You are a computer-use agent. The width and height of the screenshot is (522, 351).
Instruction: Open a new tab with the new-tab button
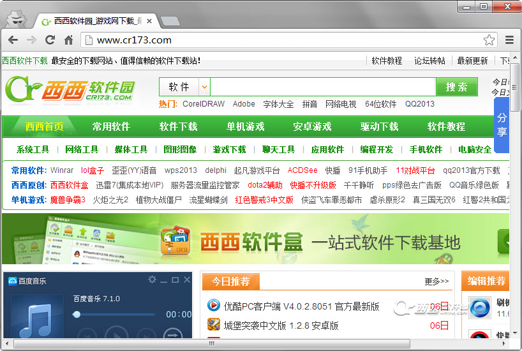(170, 21)
